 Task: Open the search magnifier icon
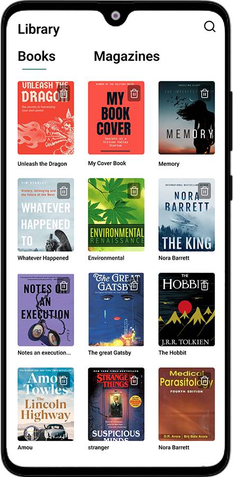(x=210, y=27)
